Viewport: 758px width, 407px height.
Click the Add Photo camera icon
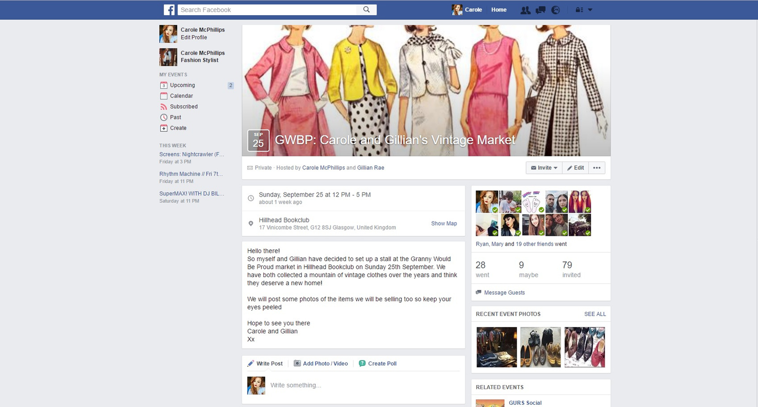tap(297, 364)
